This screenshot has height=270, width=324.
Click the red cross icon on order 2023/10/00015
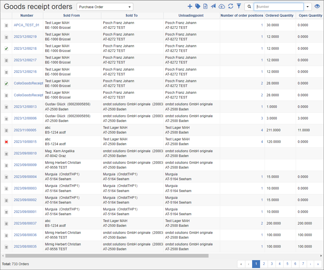(6, 142)
